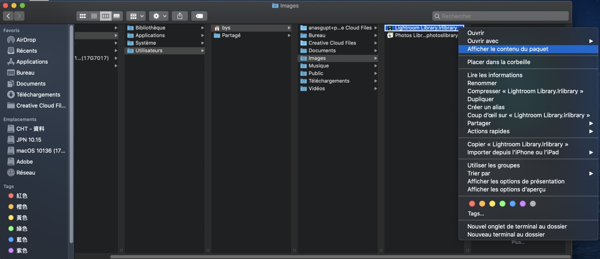This screenshot has height=259, width=600.
Task: Open AirDrop in the sidebar
Action: [22, 40]
